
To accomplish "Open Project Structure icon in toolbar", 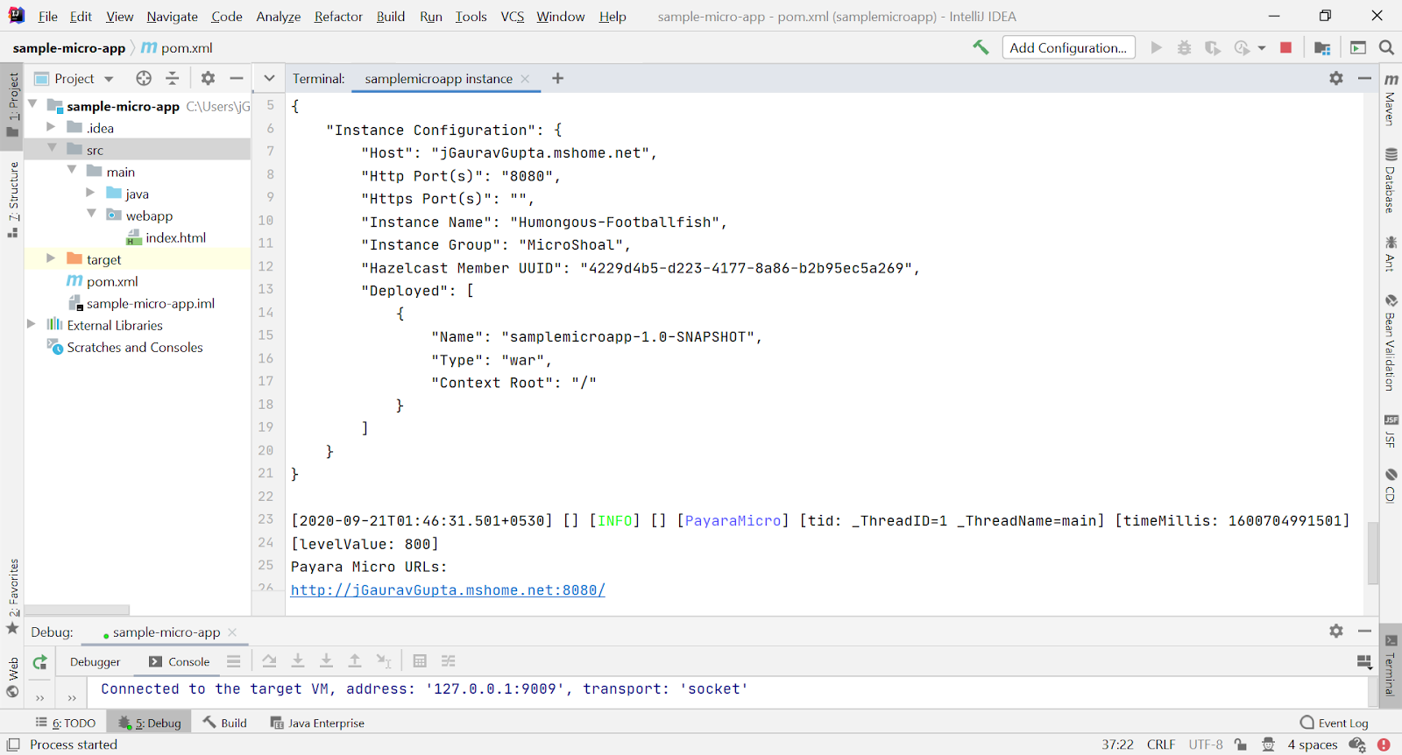I will [1322, 47].
